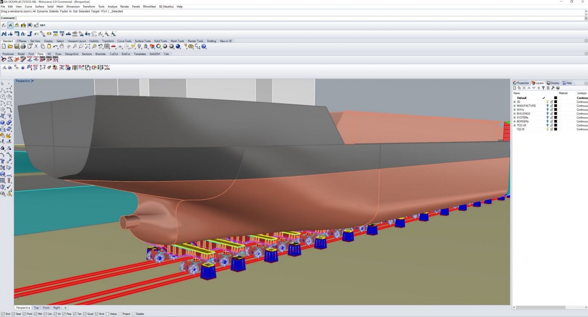The height and width of the screenshot is (317, 588).
Task: Expand the SYSTEMs layer group
Action: 515,118
